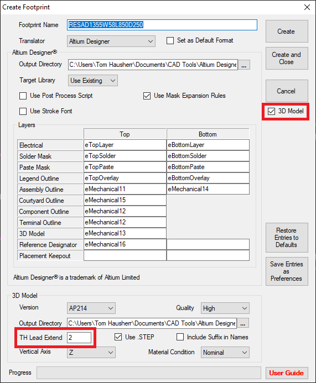The width and height of the screenshot is (316, 383).
Task: Check Use Post Process Script
Action: 23,96
